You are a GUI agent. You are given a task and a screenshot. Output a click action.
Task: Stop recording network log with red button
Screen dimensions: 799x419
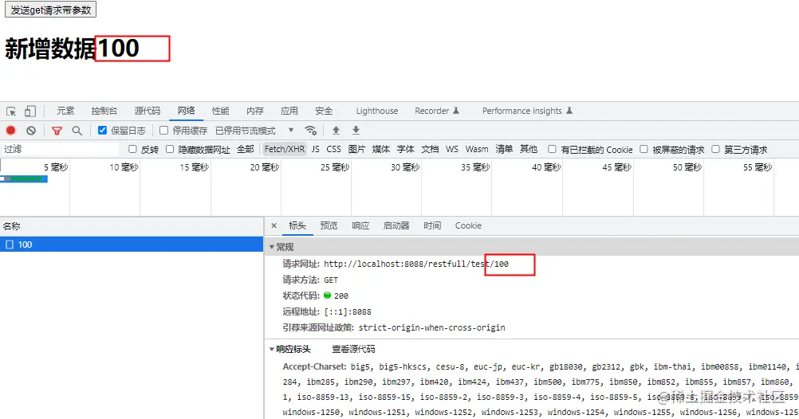10,131
